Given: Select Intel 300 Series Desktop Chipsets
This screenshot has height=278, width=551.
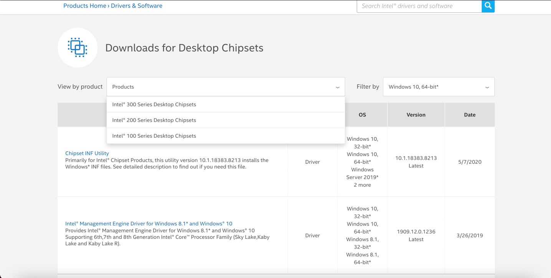Looking at the screenshot, I should click(x=154, y=104).
